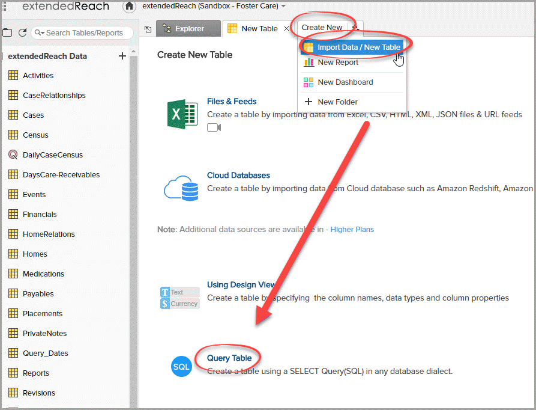The height and width of the screenshot is (410, 536).
Task: Click the home icon in the header
Action: tap(129, 6)
